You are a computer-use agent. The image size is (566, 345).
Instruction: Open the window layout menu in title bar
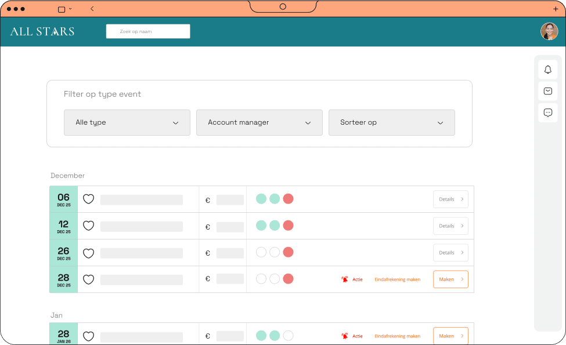(64, 9)
